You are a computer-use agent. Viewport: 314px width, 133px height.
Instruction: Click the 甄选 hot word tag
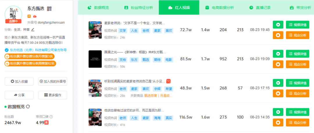(x=146, y=60)
